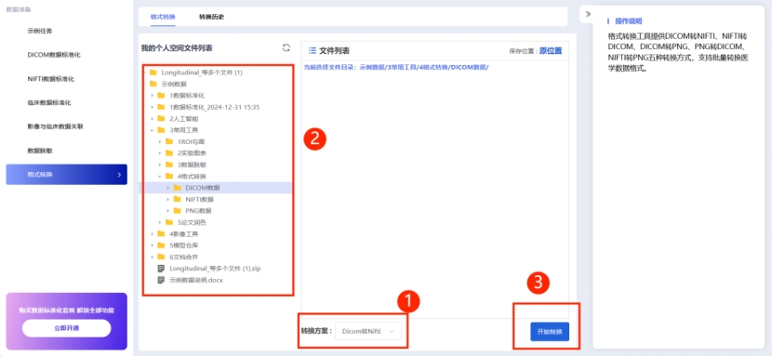Screen dimensions: 772x357
Task: Select file name 示例数据说明.docx
Action: coord(197,280)
